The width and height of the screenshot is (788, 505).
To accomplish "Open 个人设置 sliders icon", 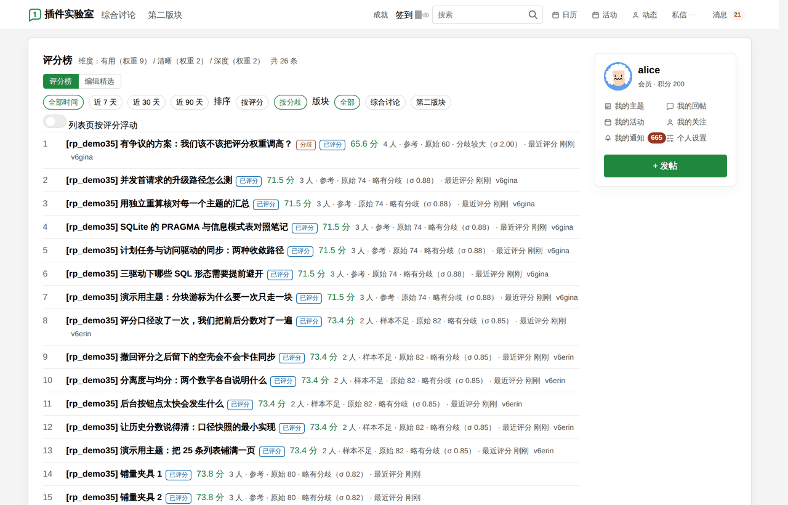I will point(670,138).
